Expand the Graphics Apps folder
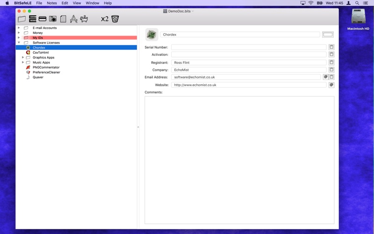Screen dimensions: 374x234 point(23,57)
